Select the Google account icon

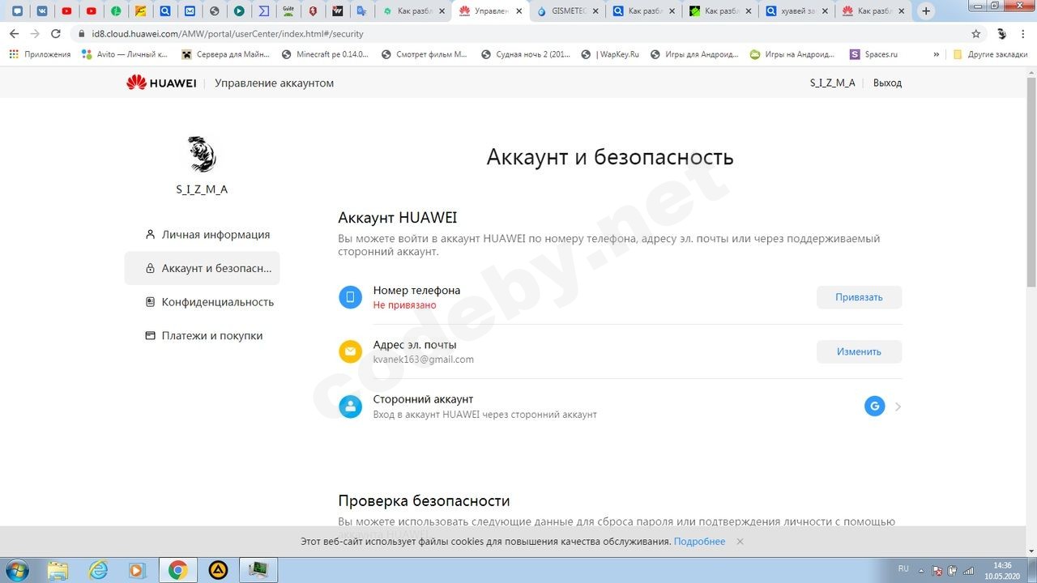click(874, 406)
